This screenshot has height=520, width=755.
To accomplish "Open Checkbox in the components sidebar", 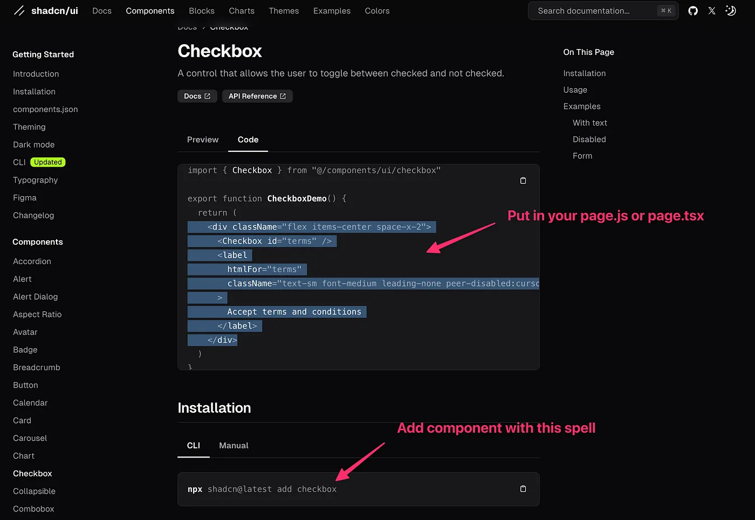I will tap(32, 474).
